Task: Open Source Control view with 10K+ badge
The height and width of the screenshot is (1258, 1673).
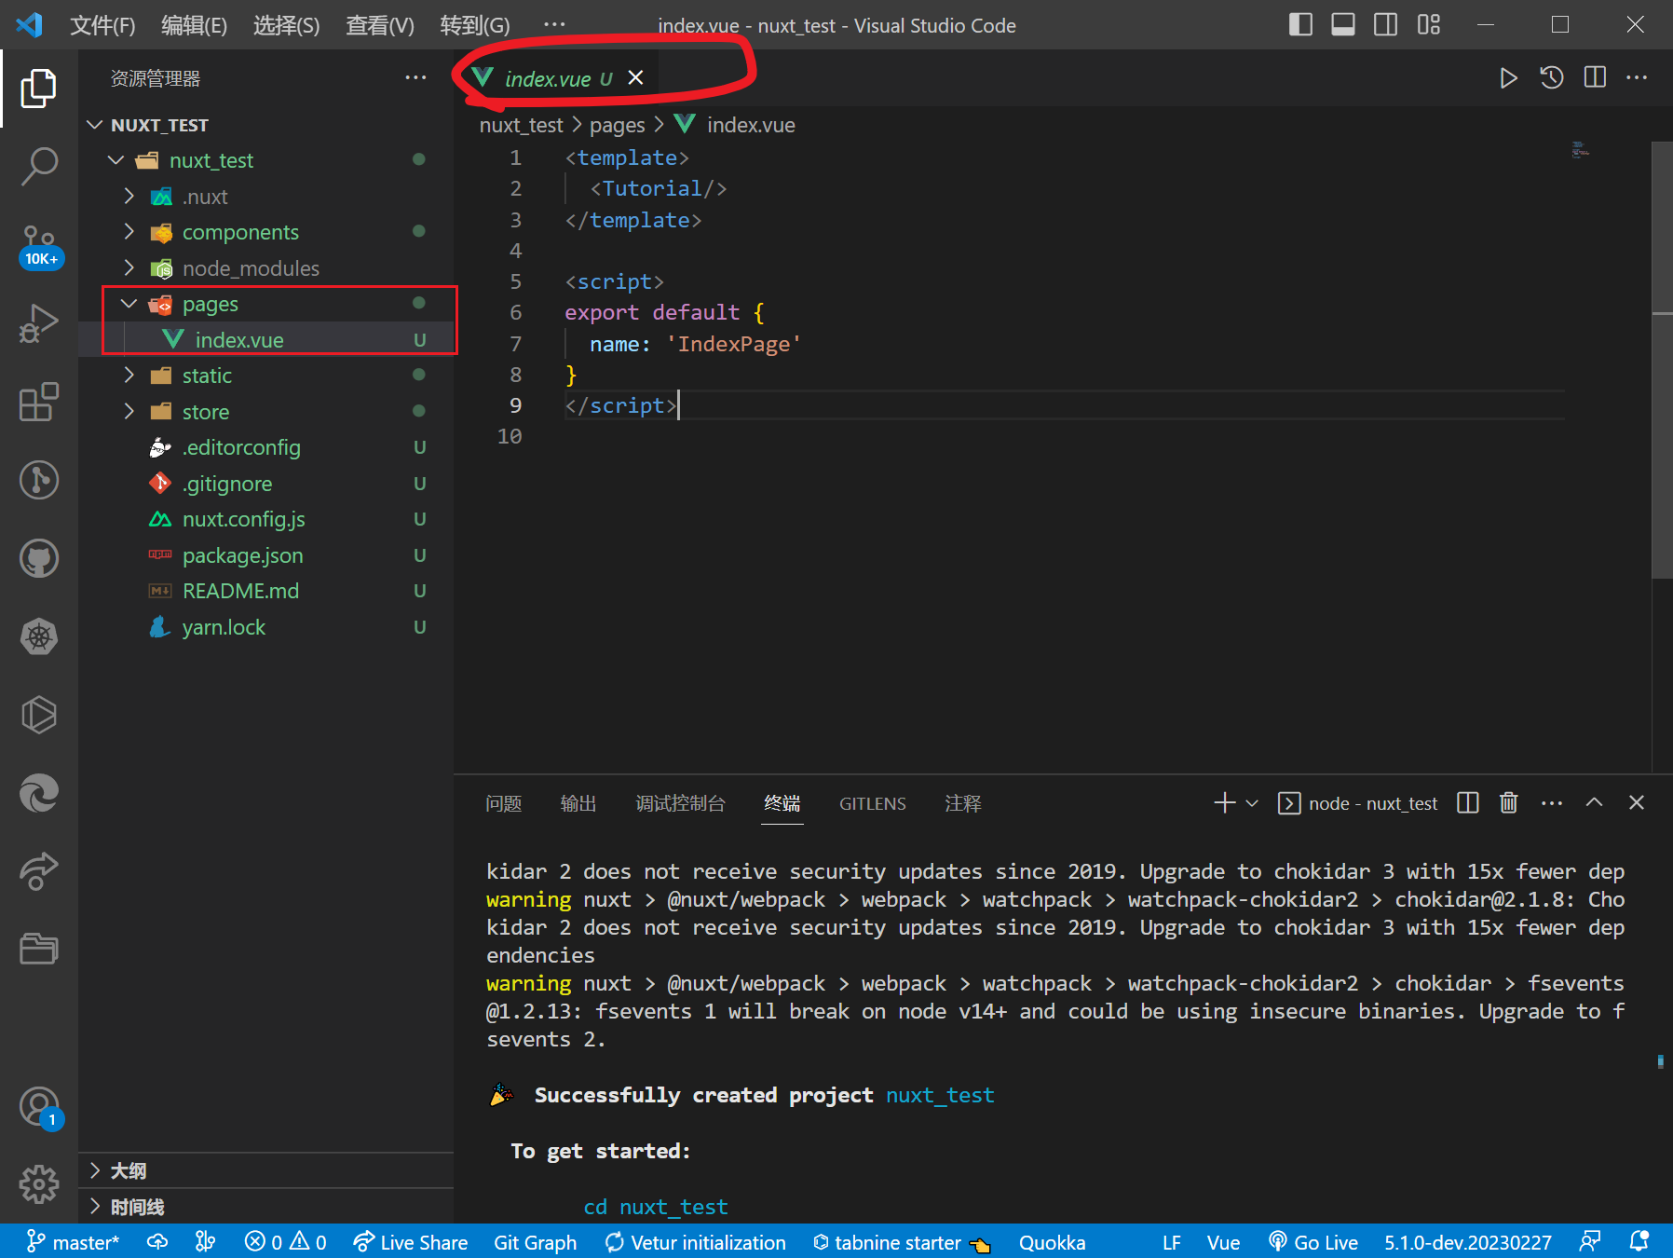Action: tap(40, 245)
